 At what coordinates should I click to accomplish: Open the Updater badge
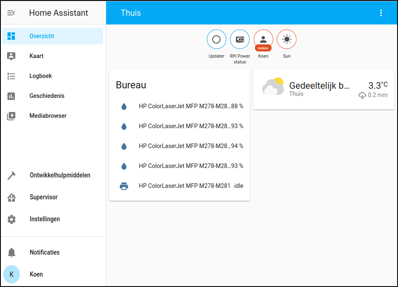click(216, 39)
